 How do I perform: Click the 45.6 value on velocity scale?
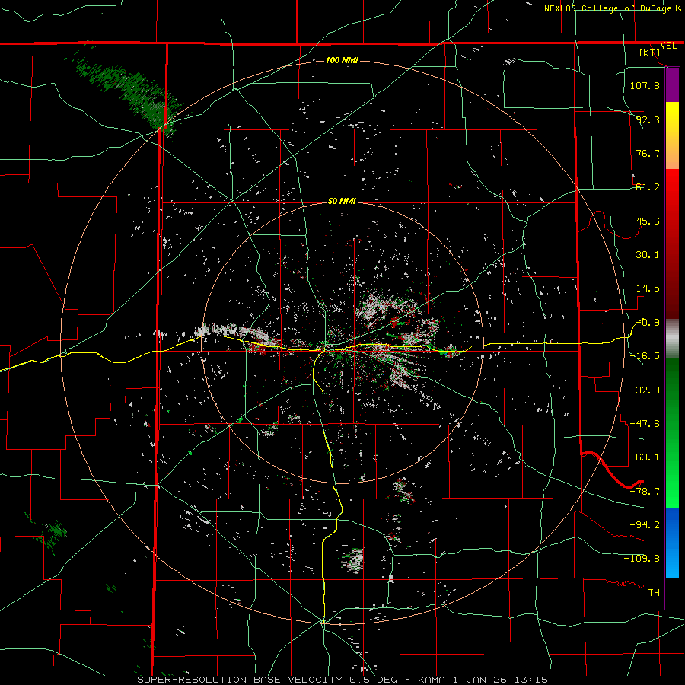[648, 221]
